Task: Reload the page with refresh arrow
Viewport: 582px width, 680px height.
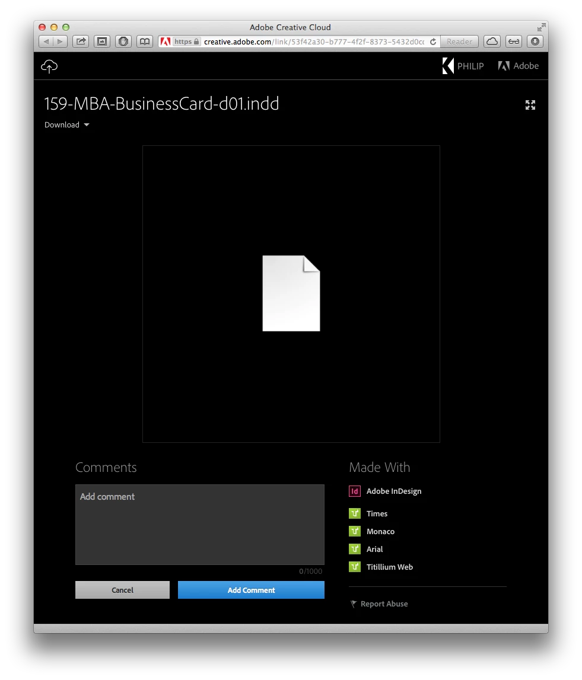Action: pos(433,41)
